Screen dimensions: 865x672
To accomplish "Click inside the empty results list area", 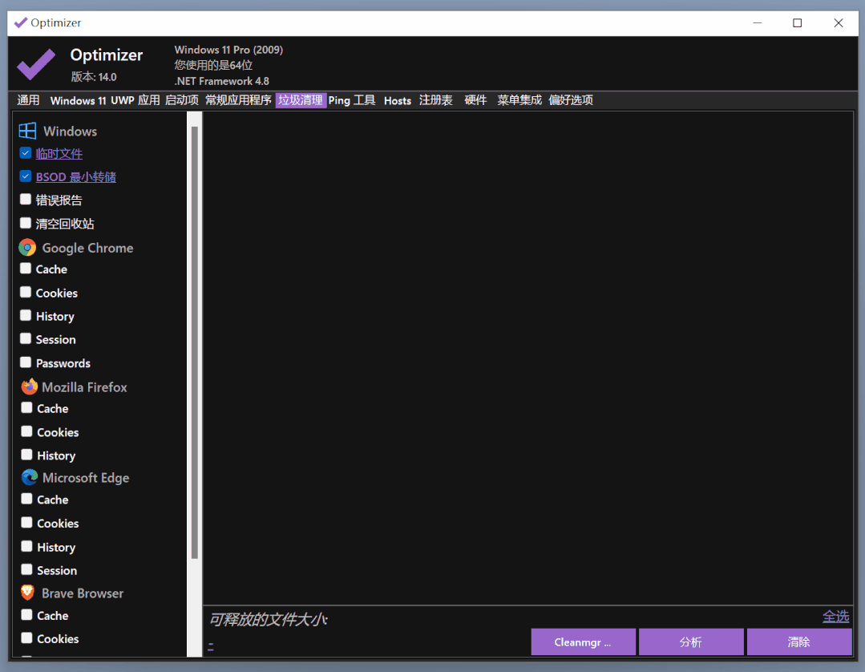I will [528, 358].
